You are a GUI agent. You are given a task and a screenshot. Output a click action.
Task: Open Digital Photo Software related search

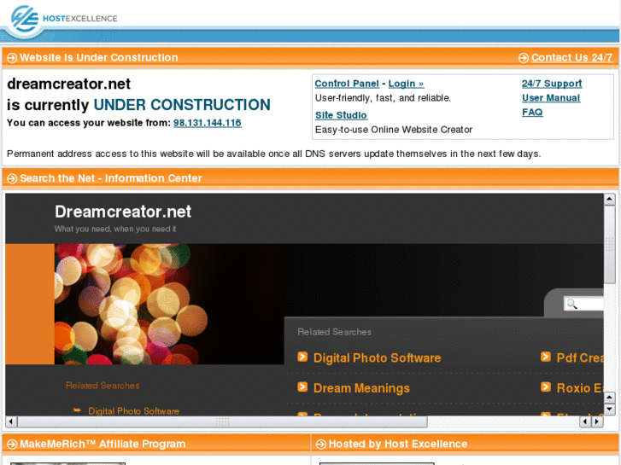[x=377, y=357]
